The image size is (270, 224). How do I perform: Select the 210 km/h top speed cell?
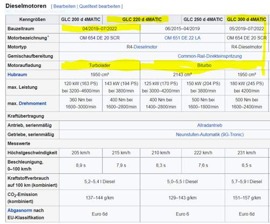tap(161, 153)
